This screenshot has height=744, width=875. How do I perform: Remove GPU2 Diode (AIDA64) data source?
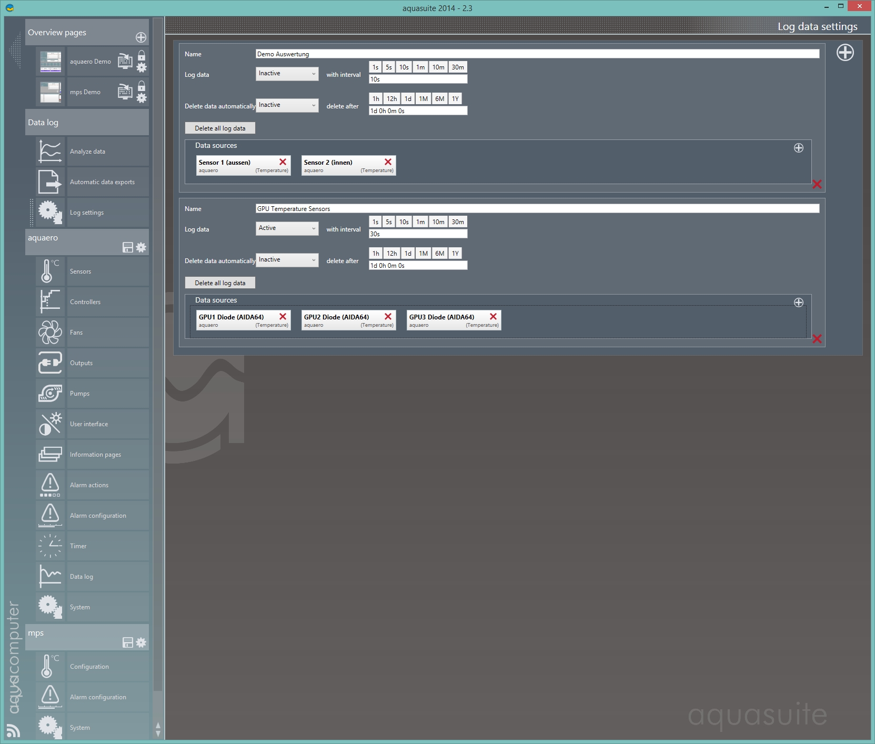(x=388, y=317)
